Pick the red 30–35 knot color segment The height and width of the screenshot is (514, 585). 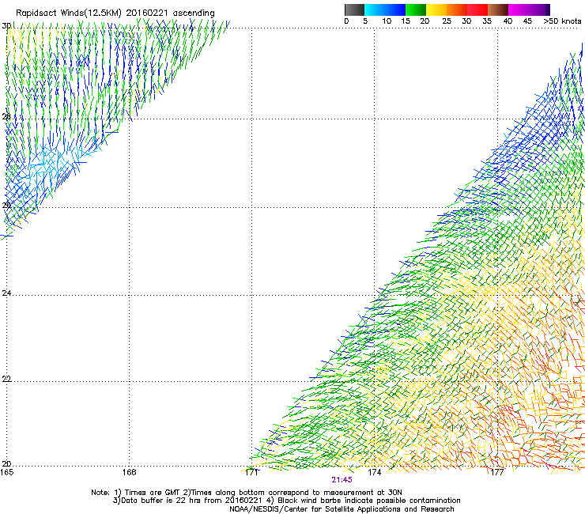coord(477,9)
